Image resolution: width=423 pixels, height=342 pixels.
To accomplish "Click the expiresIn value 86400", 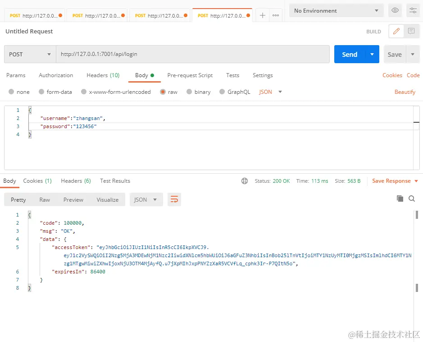I will point(98,272).
